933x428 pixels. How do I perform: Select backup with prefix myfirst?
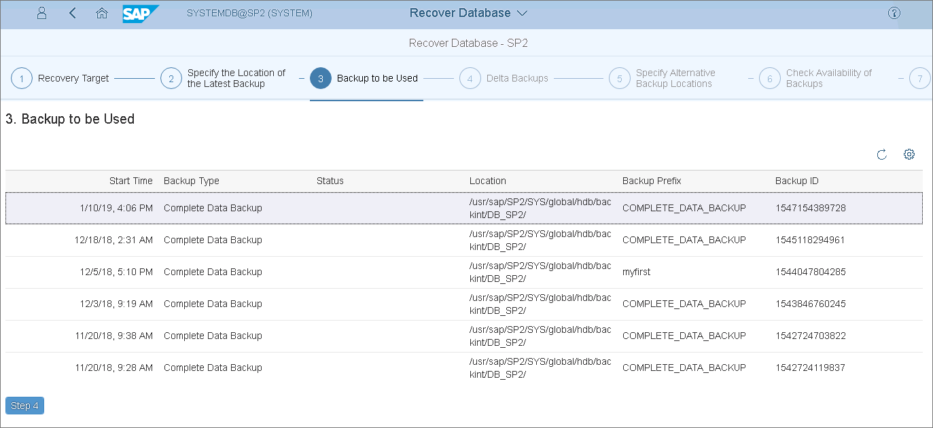[x=636, y=272]
